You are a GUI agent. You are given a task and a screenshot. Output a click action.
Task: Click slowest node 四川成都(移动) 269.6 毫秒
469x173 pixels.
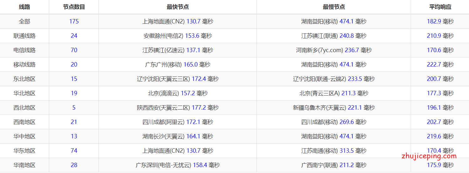tap(334, 122)
